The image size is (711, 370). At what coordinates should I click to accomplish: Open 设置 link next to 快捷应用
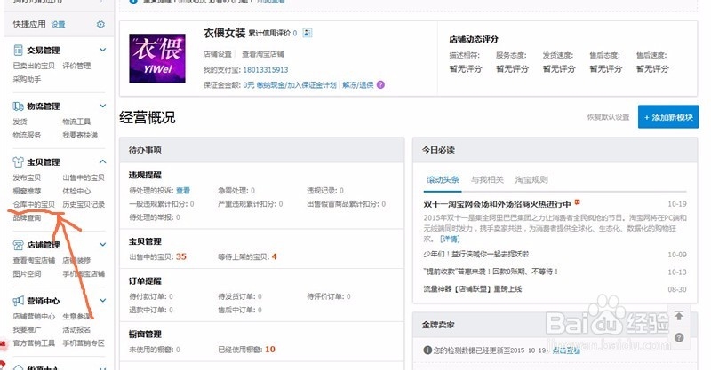point(58,25)
